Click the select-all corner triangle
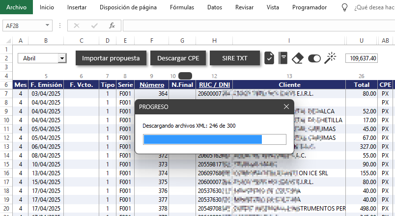The height and width of the screenshot is (216, 395). coord(8,41)
